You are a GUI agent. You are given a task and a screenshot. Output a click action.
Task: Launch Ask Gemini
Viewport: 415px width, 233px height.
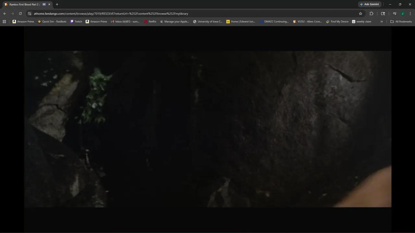coord(369,4)
